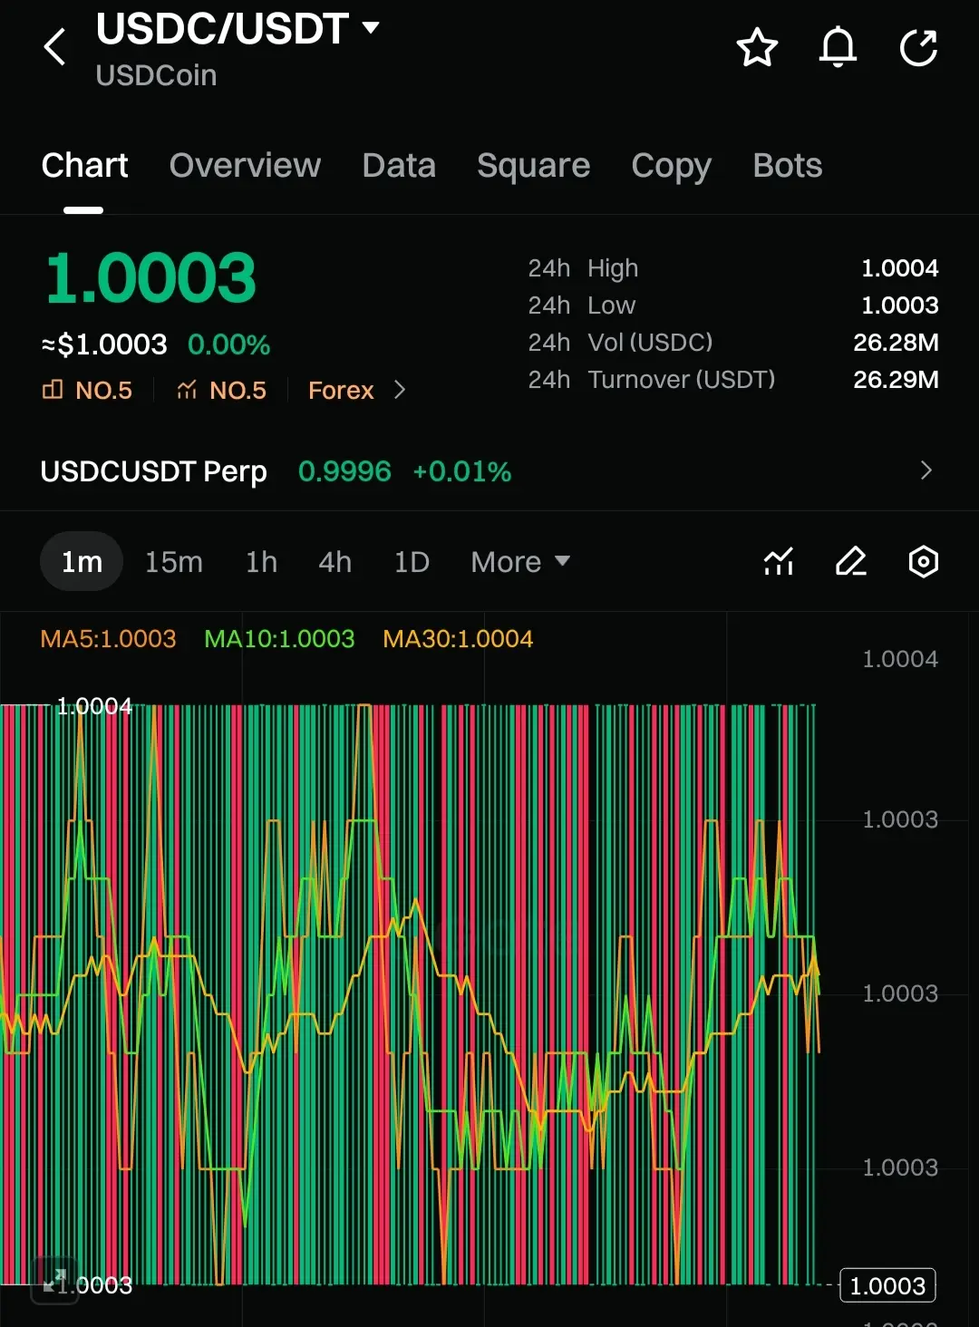Tap the current price tag on axis

887,1285
